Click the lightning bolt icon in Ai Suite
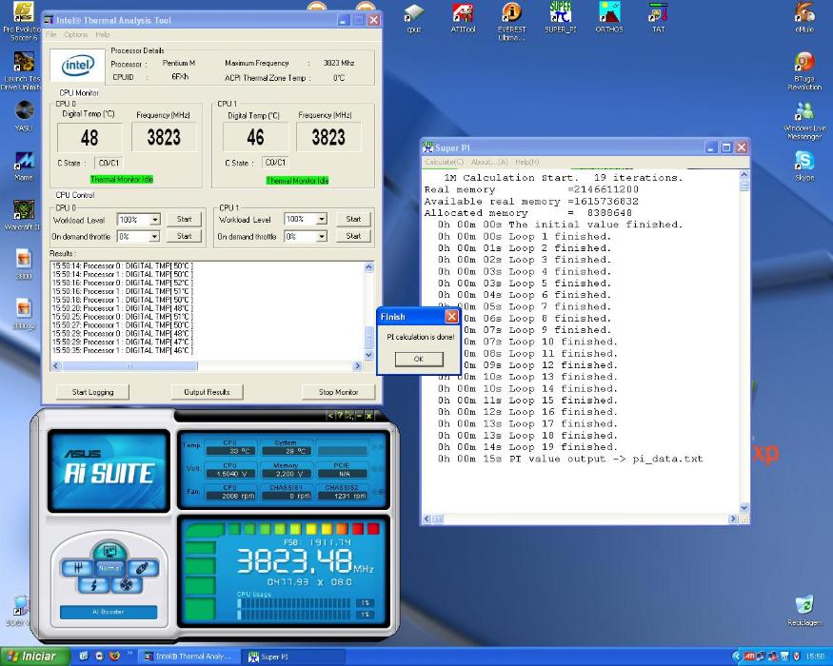 point(94,585)
